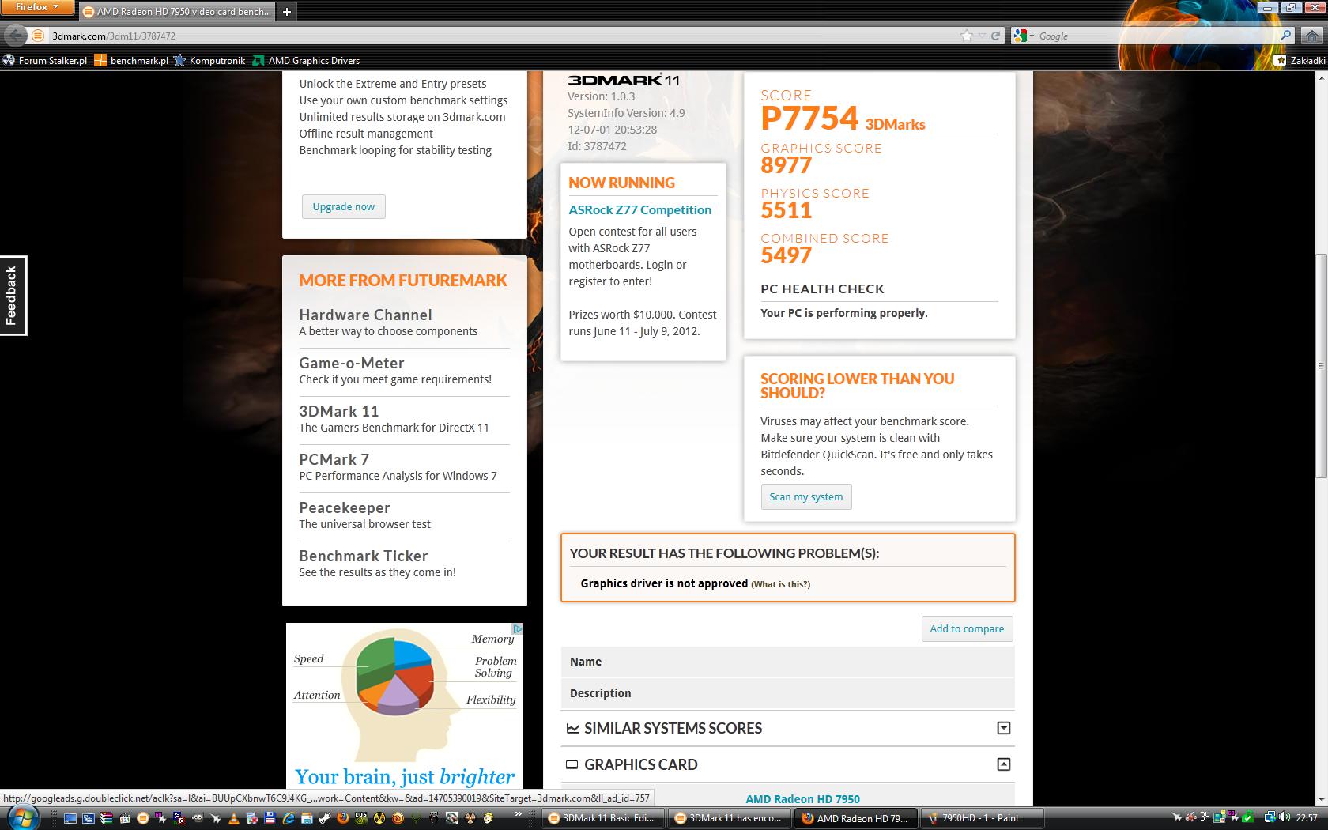Open the network icon in the system tray
Image resolution: width=1328 pixels, height=830 pixels.
click(x=1270, y=817)
